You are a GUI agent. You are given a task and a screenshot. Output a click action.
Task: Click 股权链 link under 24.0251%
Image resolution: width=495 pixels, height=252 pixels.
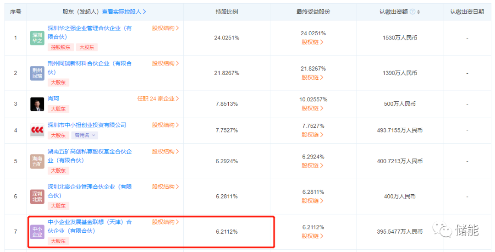click(313, 42)
